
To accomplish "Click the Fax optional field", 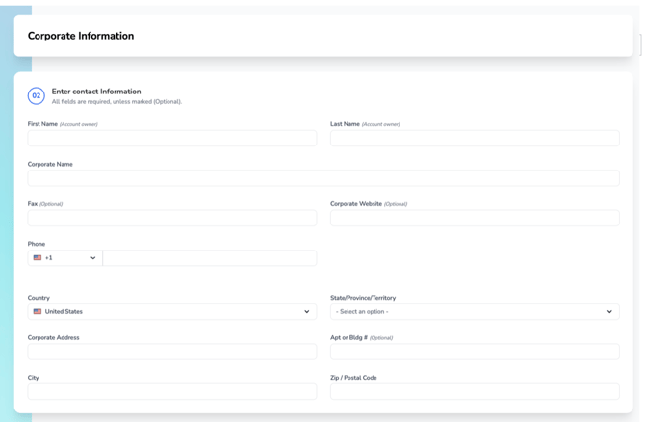I will coord(172,218).
